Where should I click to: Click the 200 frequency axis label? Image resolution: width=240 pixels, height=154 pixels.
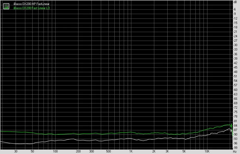(78, 151)
